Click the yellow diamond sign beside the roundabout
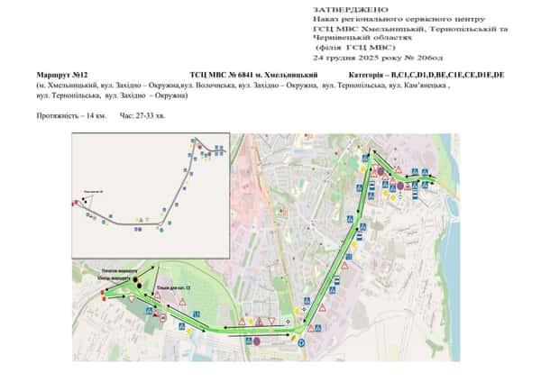 pos(293,337)
